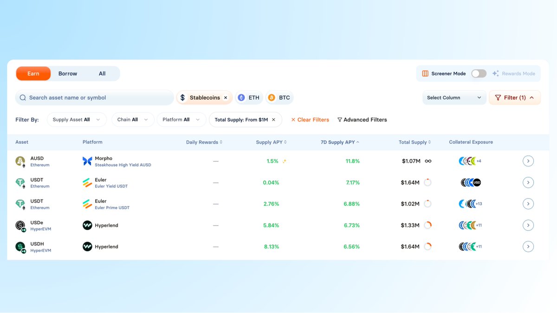This screenshot has height=313, width=557.
Task: Click the USDe token icon
Action: [20, 225]
